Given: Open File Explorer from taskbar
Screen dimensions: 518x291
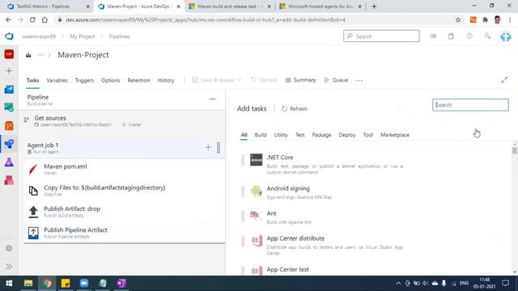Looking at the screenshot, I should (x=28, y=283).
